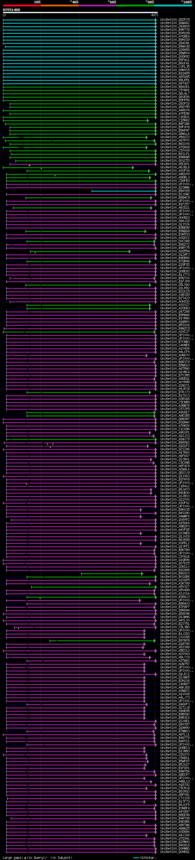This screenshot has width=195, height=860.
Task: Open the UniRef100_Q08VP2 hit link
Action: tap(175, 520)
